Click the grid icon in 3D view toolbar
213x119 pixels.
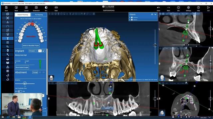[x=94, y=14]
